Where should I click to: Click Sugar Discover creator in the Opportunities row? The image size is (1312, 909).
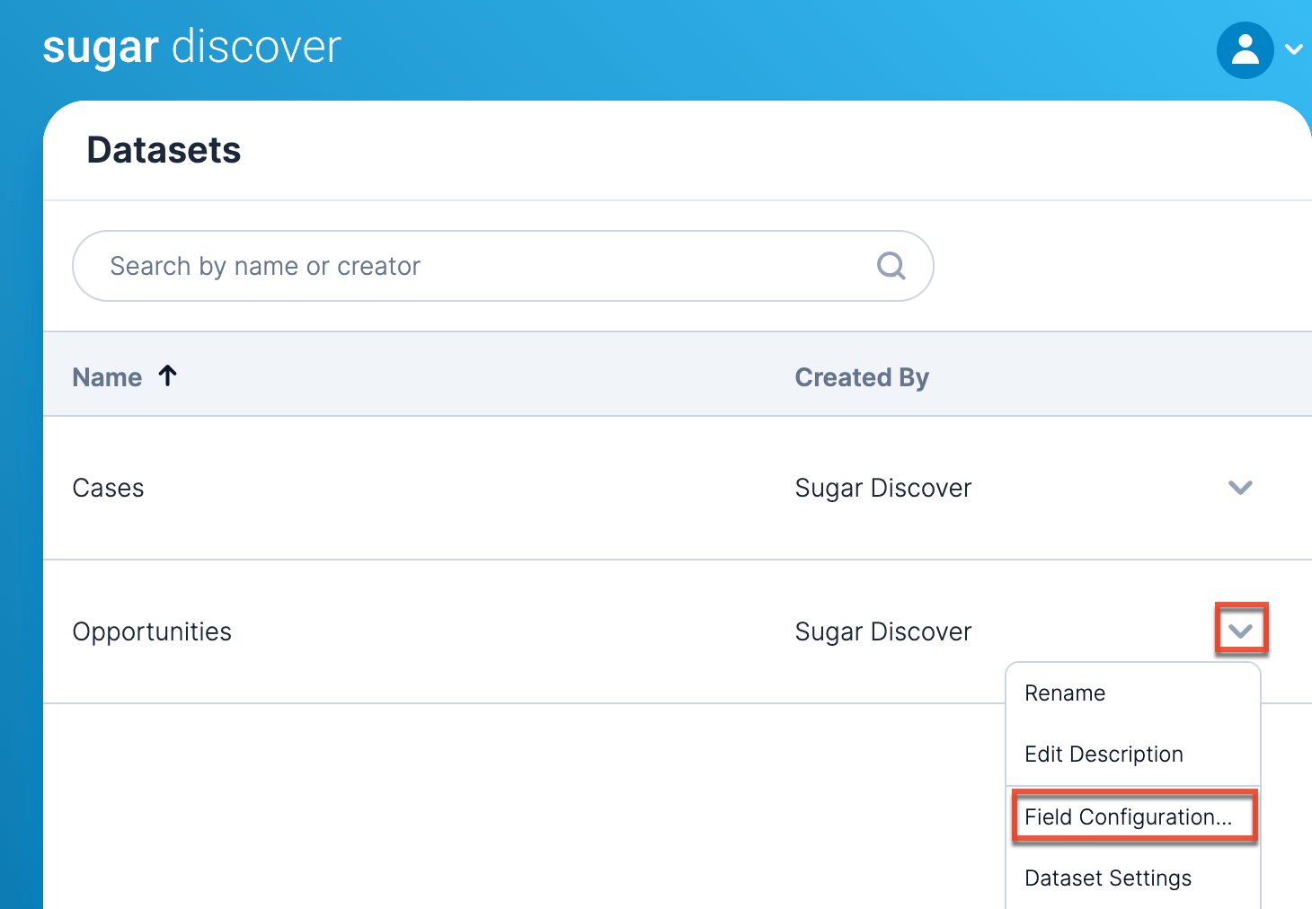883,631
